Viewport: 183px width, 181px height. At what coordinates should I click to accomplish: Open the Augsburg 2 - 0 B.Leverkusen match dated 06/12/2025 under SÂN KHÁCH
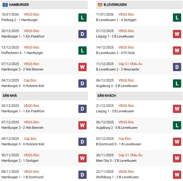[117, 128]
